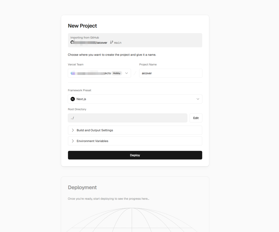Expand the Build and Output Settings chevron

[x=73, y=130]
